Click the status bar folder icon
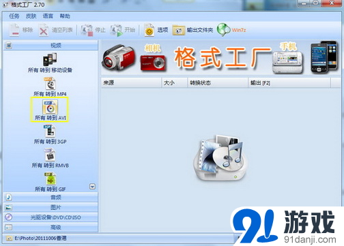This screenshot has height=246, width=344. tap(9, 239)
